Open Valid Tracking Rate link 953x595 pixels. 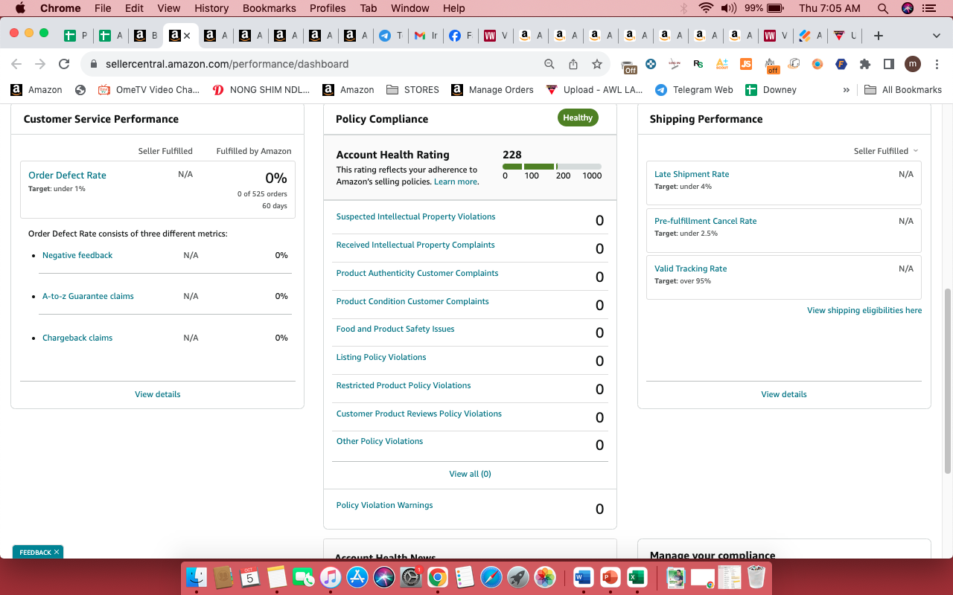click(x=690, y=268)
